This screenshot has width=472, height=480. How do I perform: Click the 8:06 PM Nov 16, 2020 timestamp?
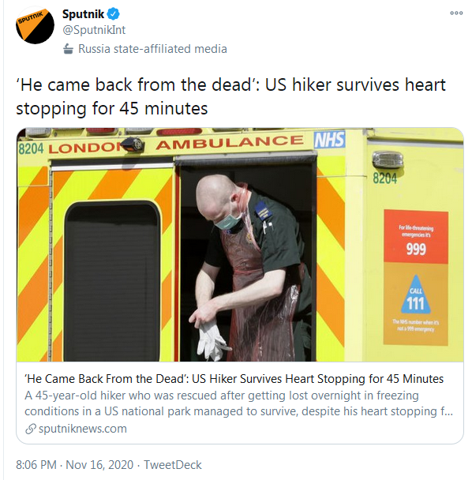click(x=75, y=465)
